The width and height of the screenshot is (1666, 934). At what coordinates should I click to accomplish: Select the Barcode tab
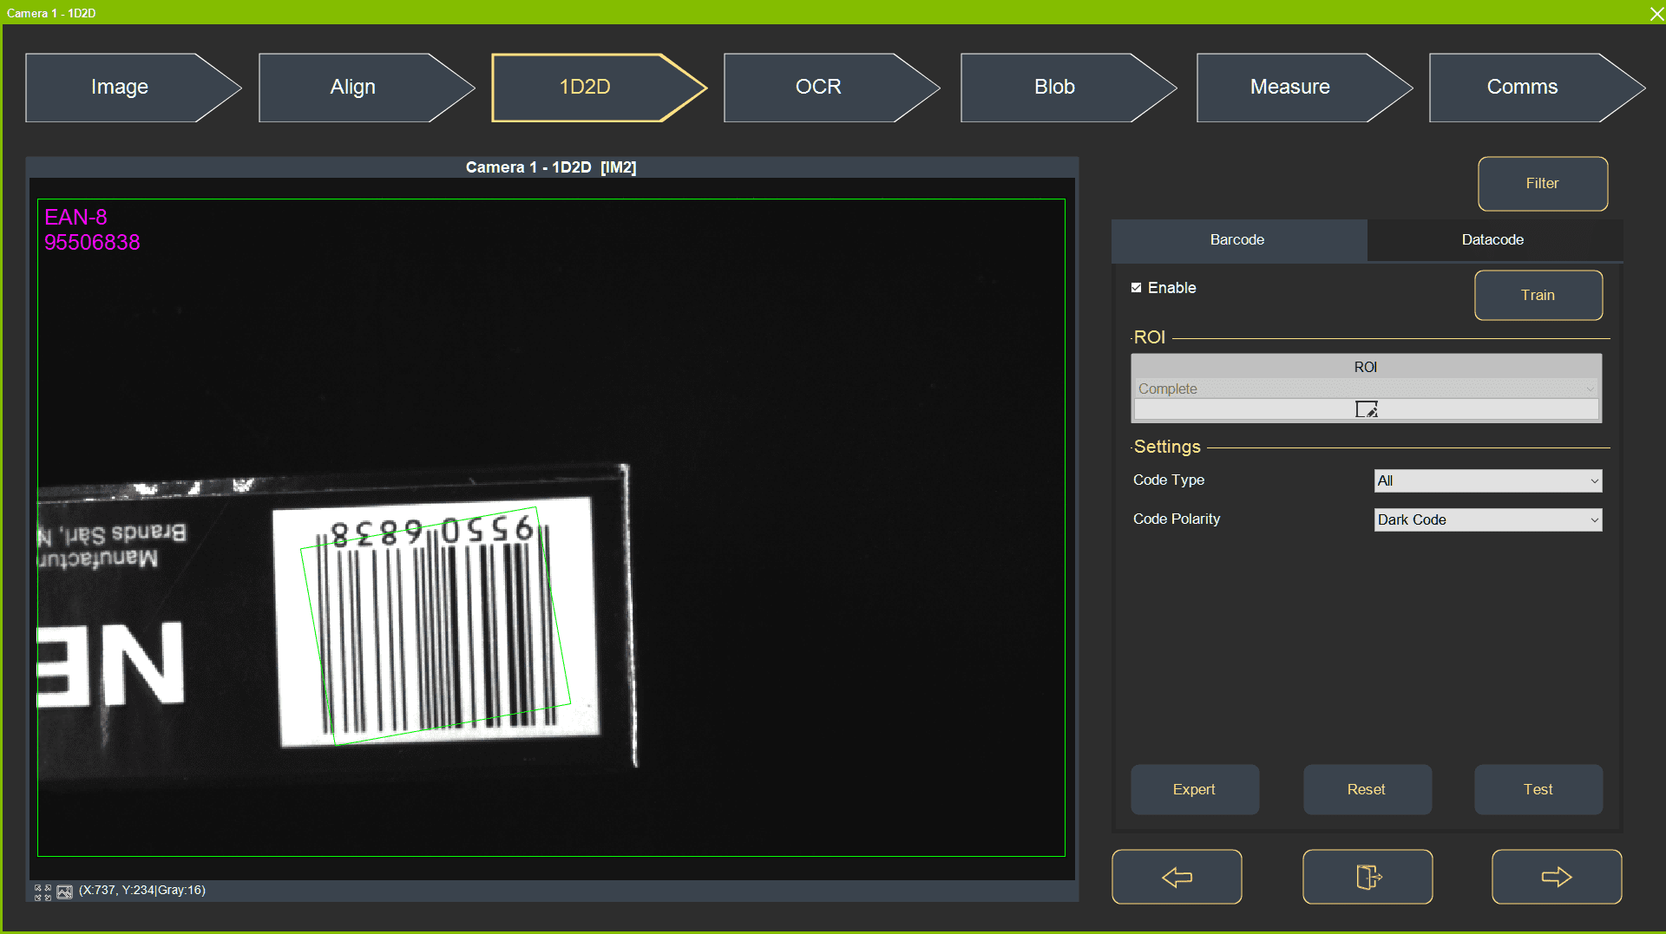pyautogui.click(x=1238, y=240)
